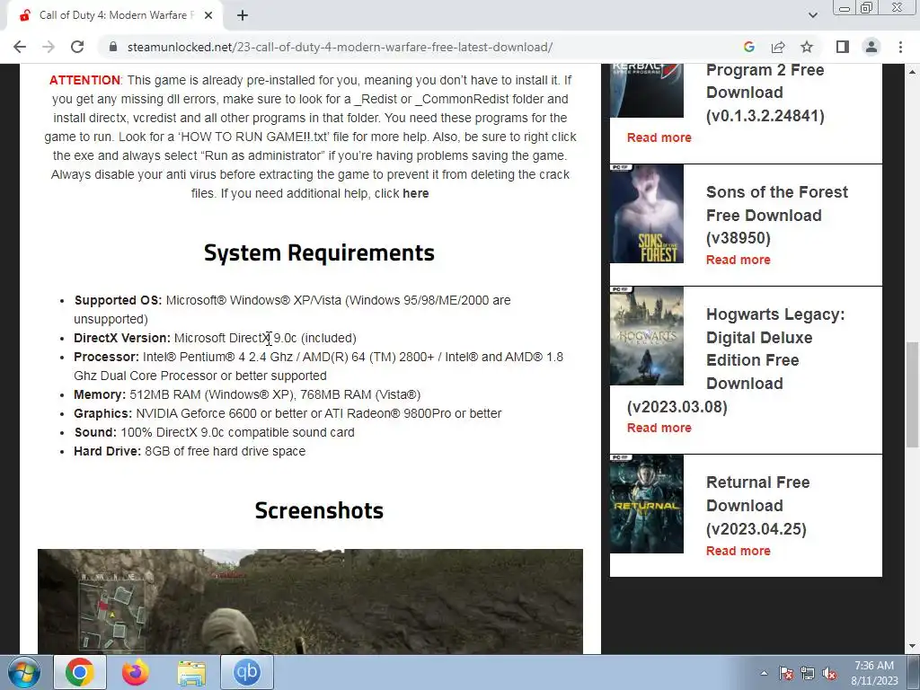Open File Explorer from the taskbar
This screenshot has width=920, height=690.
191,672
